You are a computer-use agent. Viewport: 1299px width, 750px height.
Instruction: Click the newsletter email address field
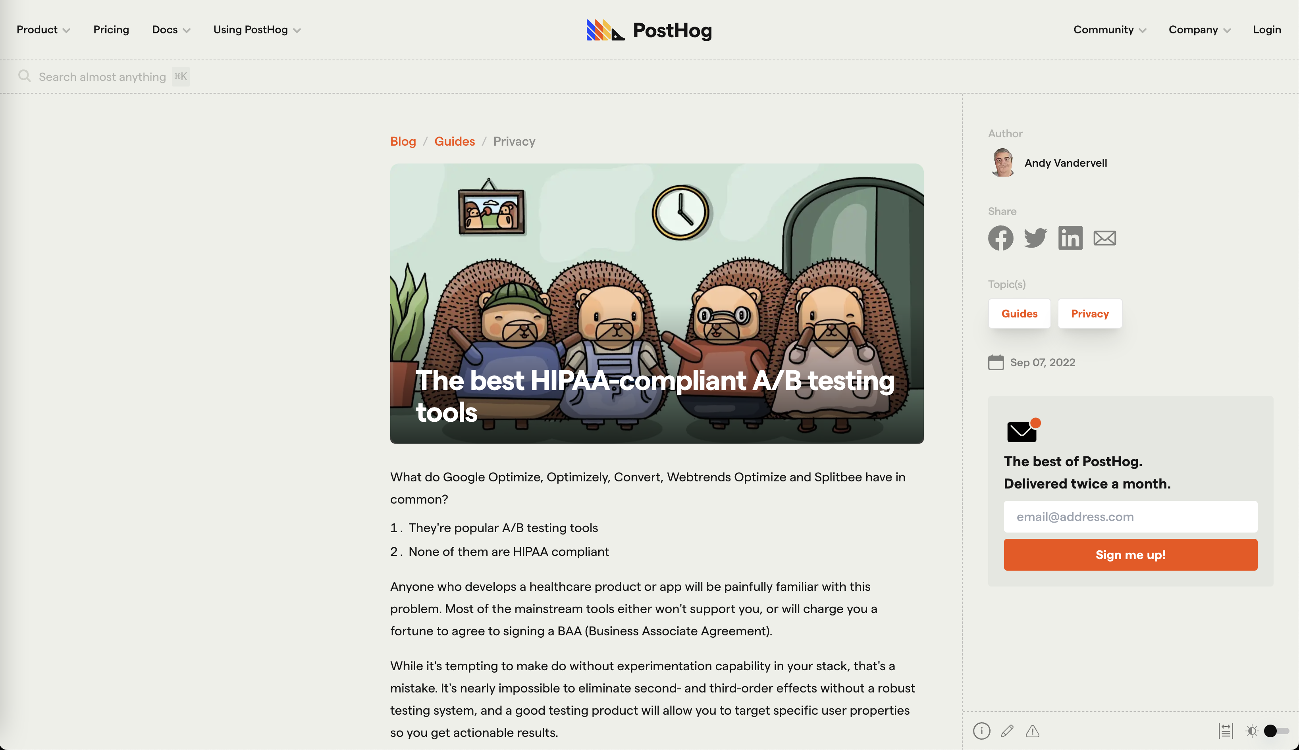click(1130, 517)
